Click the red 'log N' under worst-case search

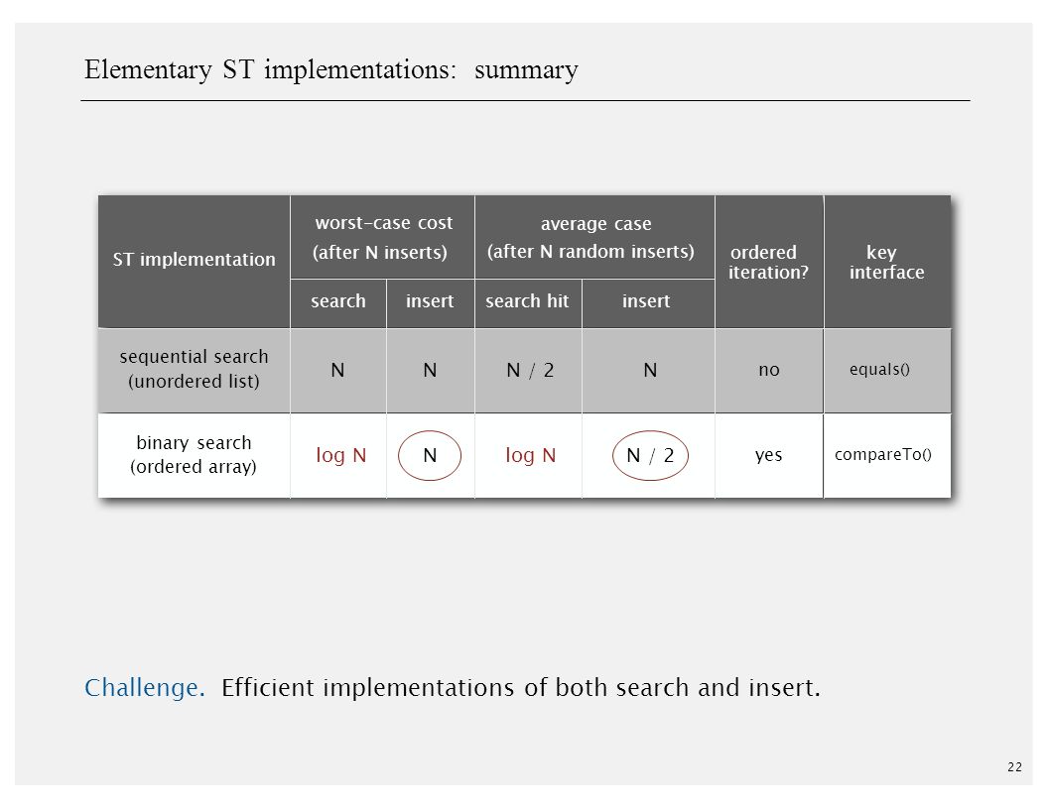[x=340, y=455]
